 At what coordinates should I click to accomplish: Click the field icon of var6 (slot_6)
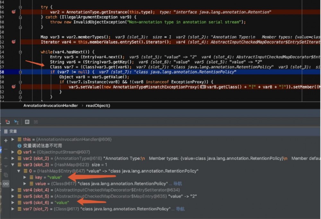point(20,203)
